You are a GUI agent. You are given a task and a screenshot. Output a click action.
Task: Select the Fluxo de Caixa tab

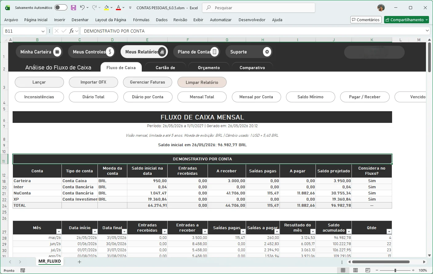[121, 68]
